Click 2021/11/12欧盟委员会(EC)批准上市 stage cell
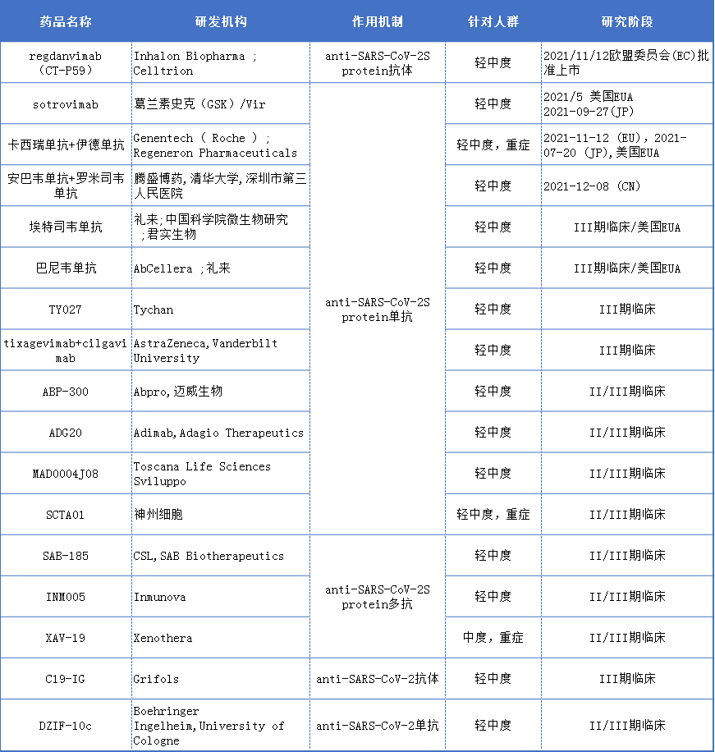715x752 pixels. coord(627,63)
